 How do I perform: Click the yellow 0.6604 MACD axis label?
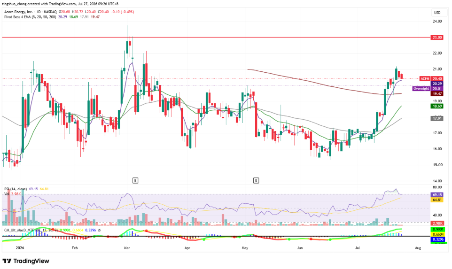click(437, 234)
